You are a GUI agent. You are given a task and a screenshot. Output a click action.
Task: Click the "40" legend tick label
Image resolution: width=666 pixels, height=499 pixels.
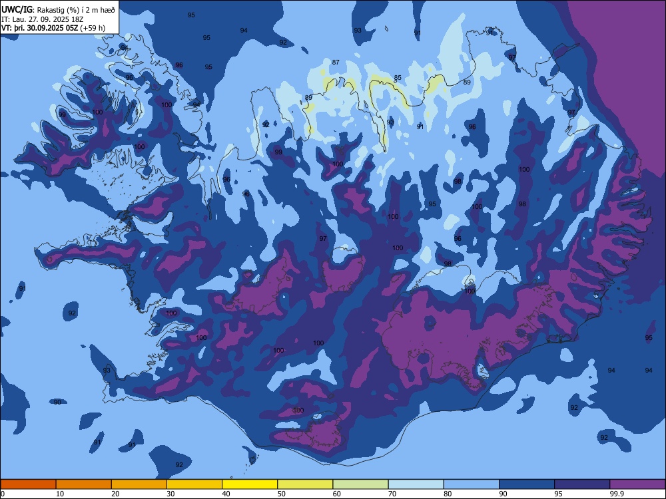tap(226, 494)
